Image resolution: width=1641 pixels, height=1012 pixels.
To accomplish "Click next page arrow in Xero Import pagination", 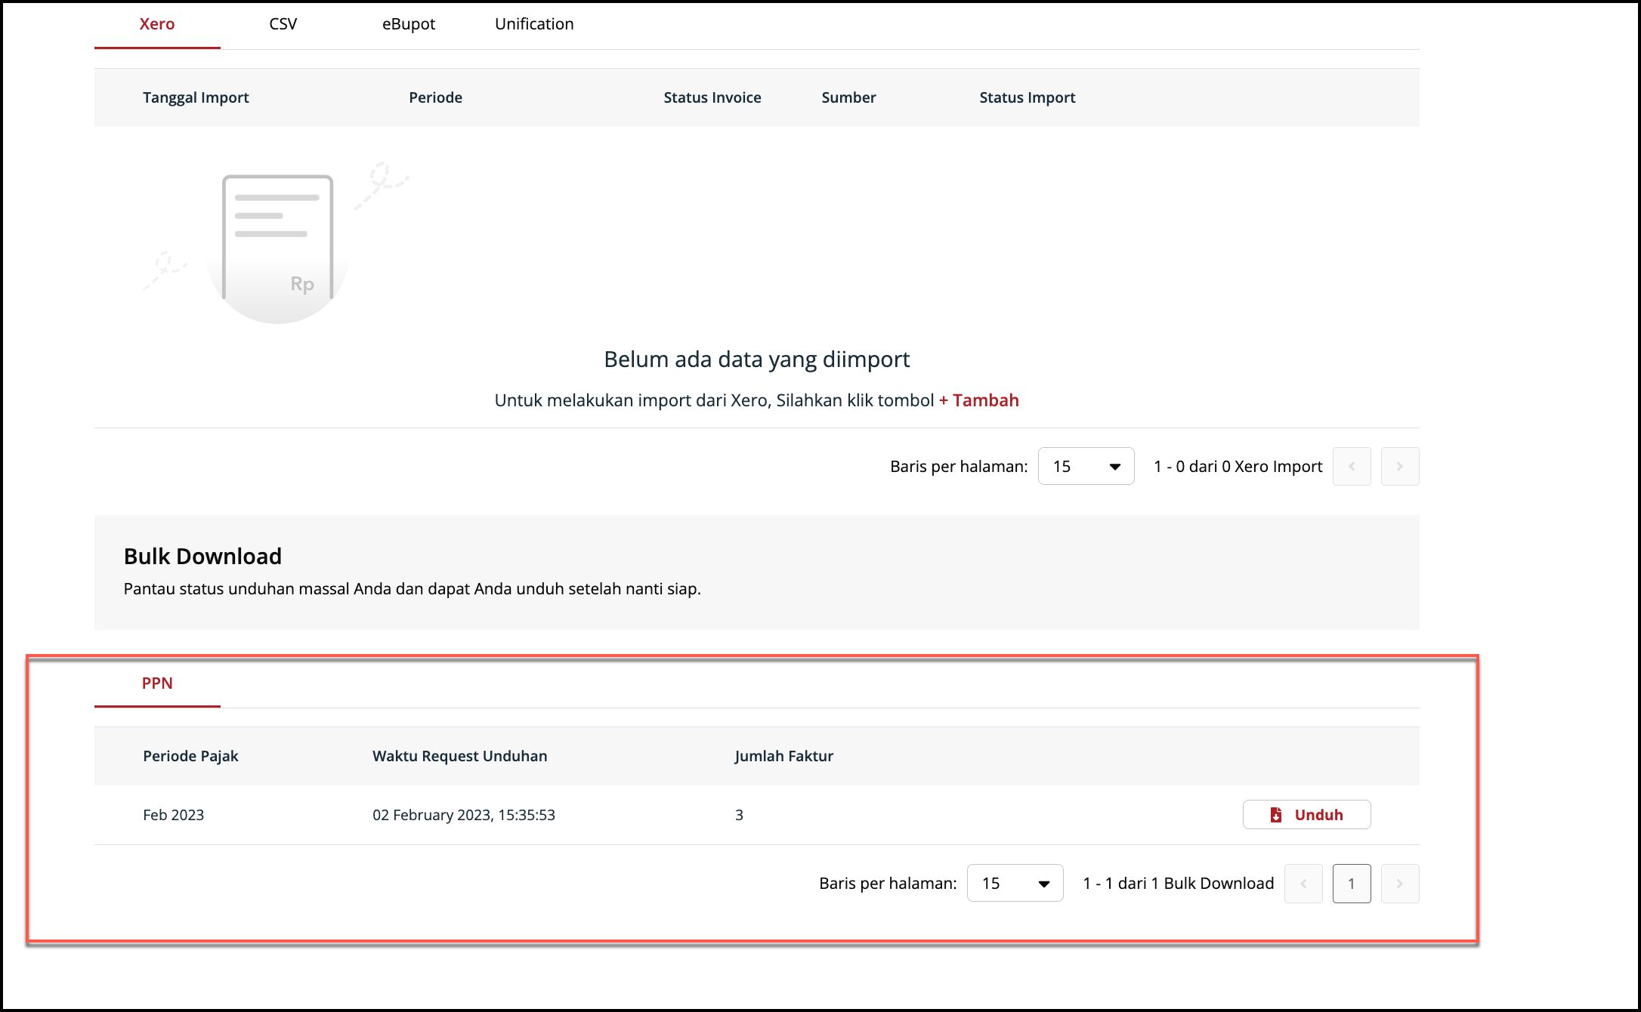I will 1400,467.
